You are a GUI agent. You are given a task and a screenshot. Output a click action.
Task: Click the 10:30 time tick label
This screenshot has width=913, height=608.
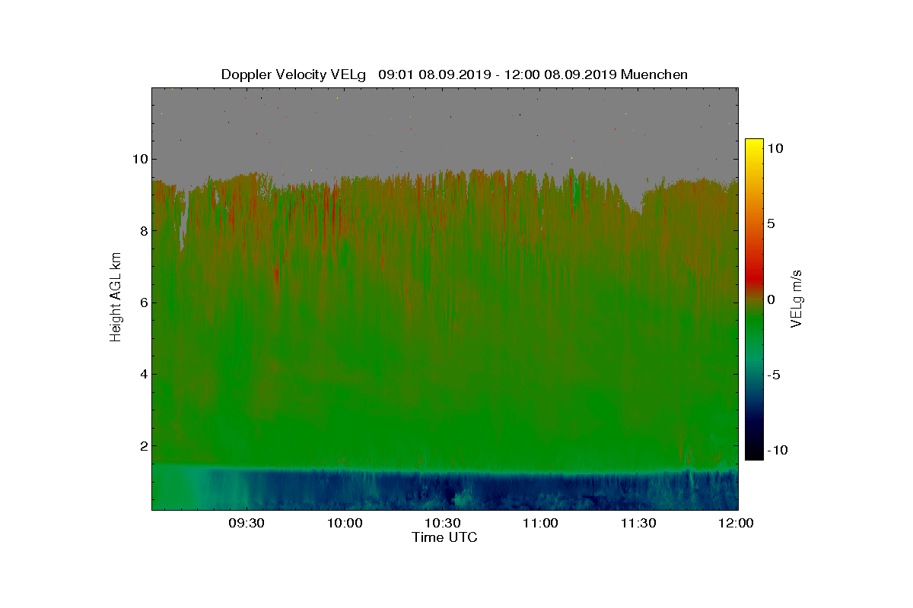(x=442, y=524)
